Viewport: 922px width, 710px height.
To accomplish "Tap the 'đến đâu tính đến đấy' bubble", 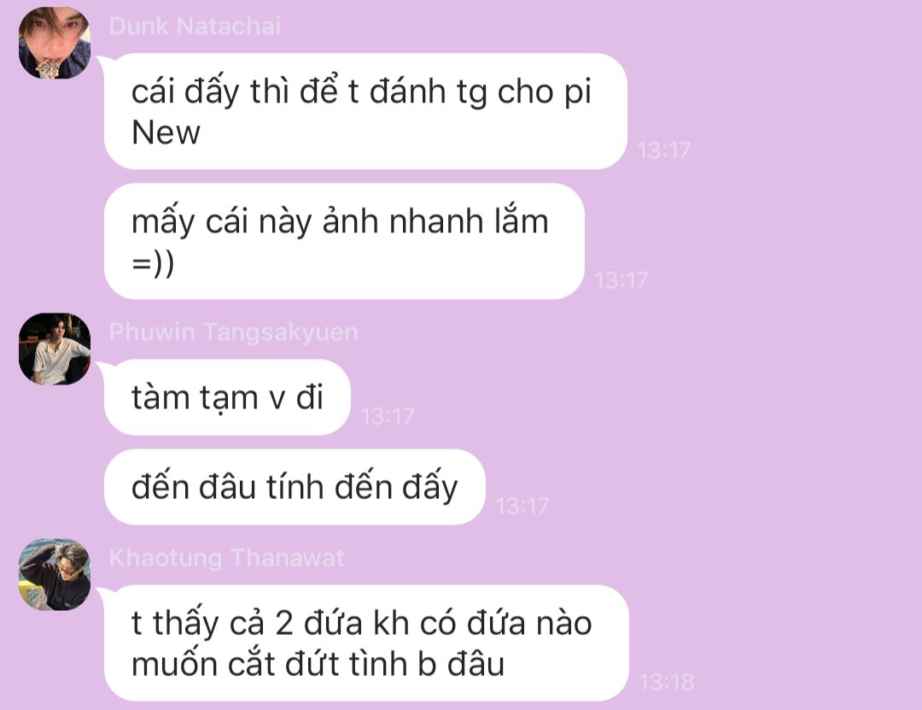I will [x=295, y=487].
